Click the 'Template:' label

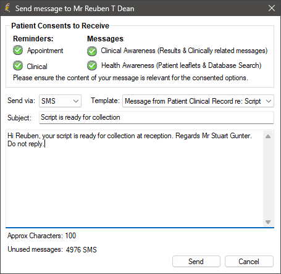click(105, 101)
